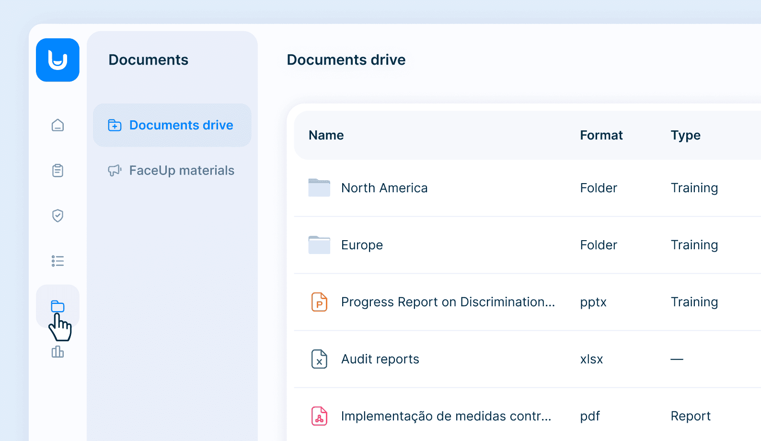Select FaceUp materials in the side menu
This screenshot has height=441, width=761.
[172, 170]
